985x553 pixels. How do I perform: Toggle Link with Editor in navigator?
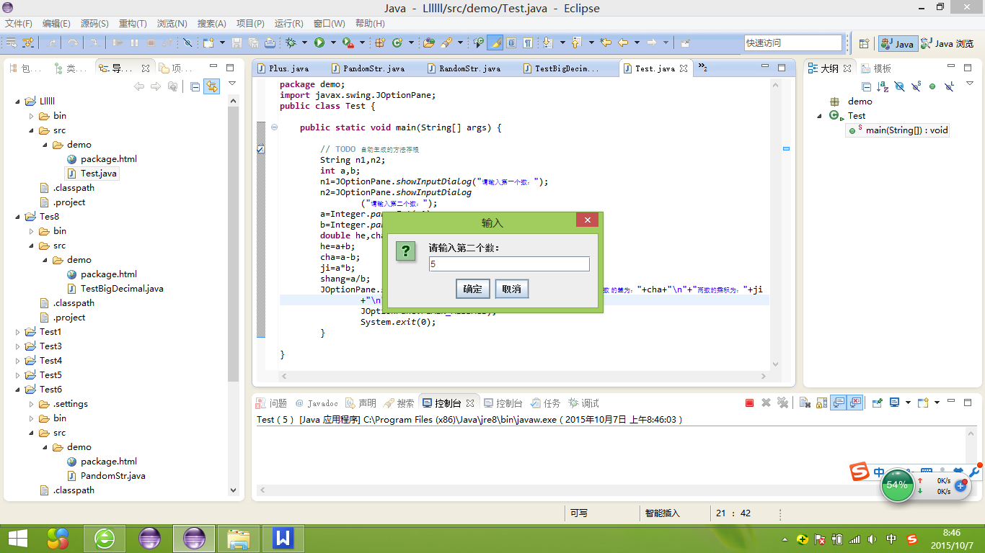(211, 86)
